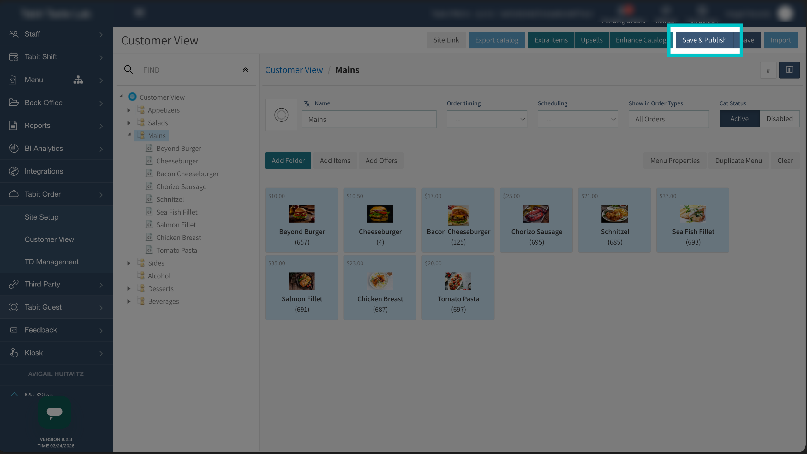The image size is (807, 454).
Task: Set category status to Disabled
Action: (780, 119)
